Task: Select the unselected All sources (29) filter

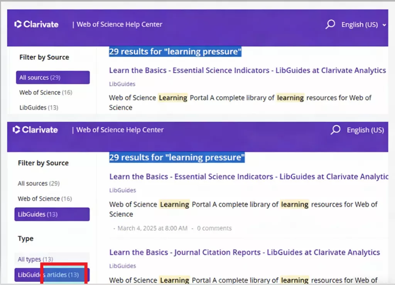Action: pos(39,183)
